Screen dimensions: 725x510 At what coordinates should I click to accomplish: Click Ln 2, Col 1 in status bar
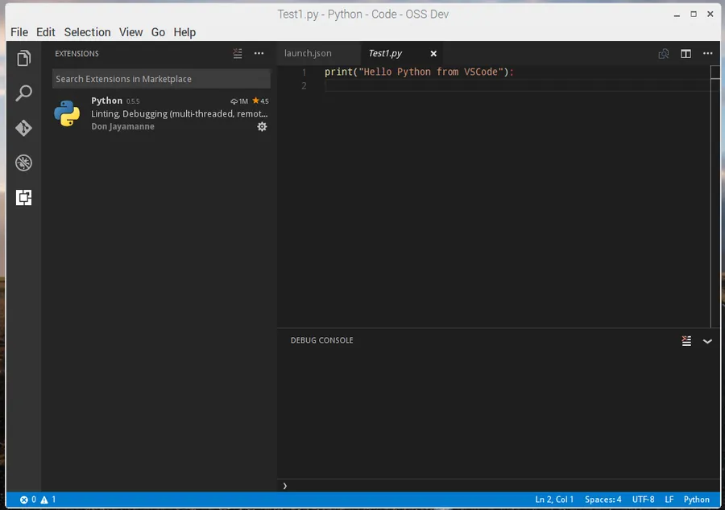pyautogui.click(x=554, y=500)
